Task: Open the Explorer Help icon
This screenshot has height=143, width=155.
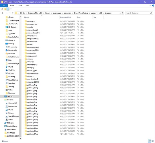Action: click(153, 6)
